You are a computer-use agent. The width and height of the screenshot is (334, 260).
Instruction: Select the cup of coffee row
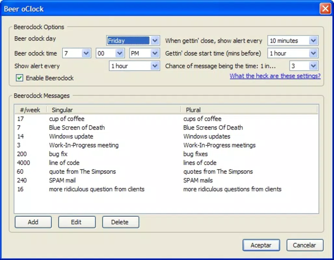[x=167, y=119]
